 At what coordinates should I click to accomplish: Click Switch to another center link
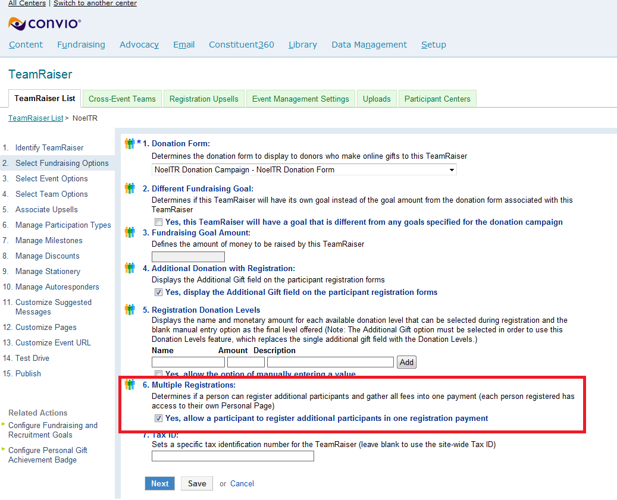(x=95, y=3)
